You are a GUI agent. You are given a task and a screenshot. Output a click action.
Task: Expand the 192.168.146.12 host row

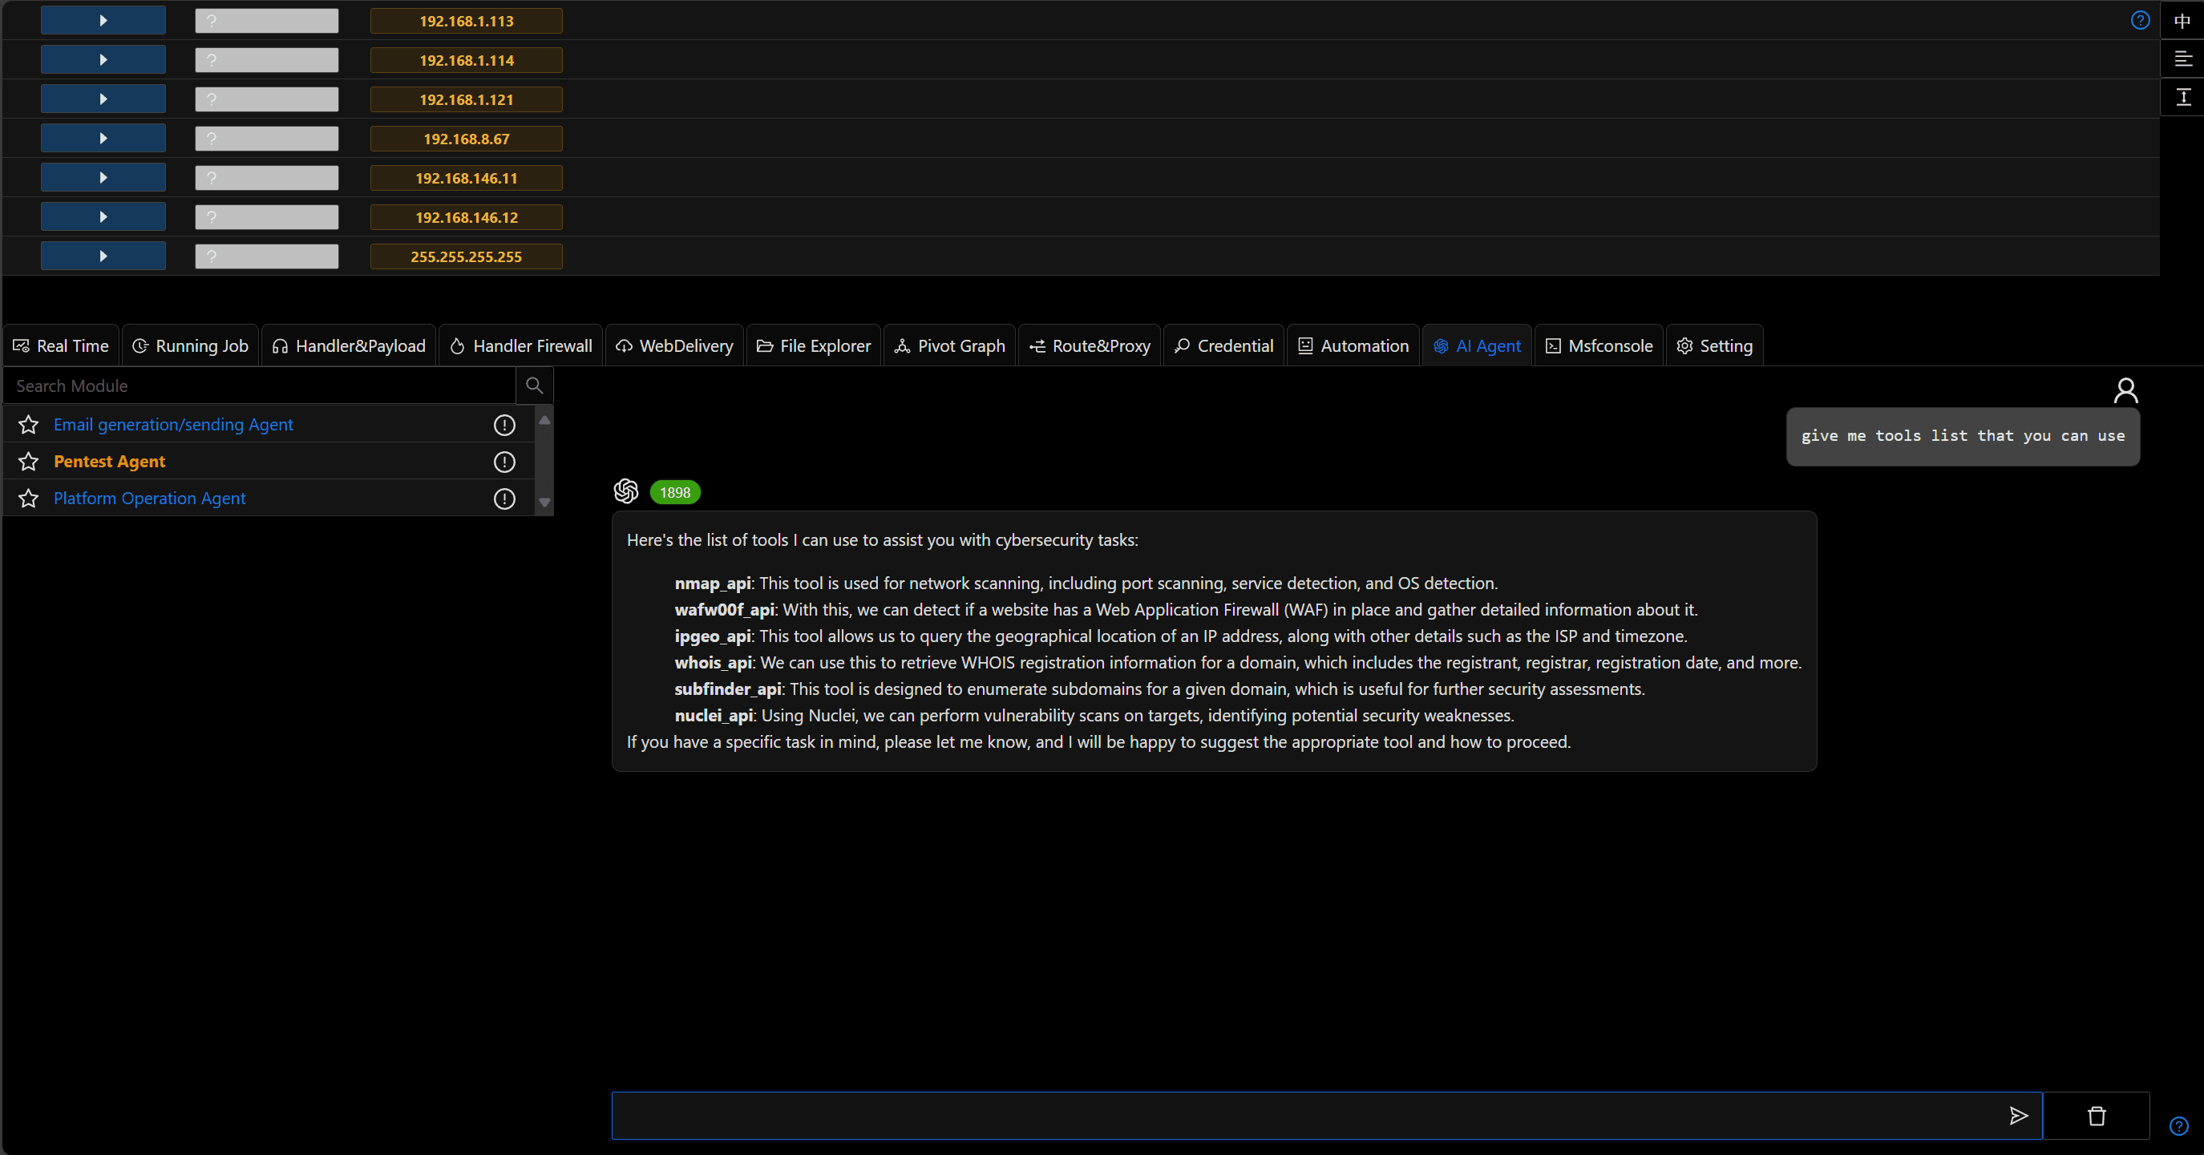103,217
